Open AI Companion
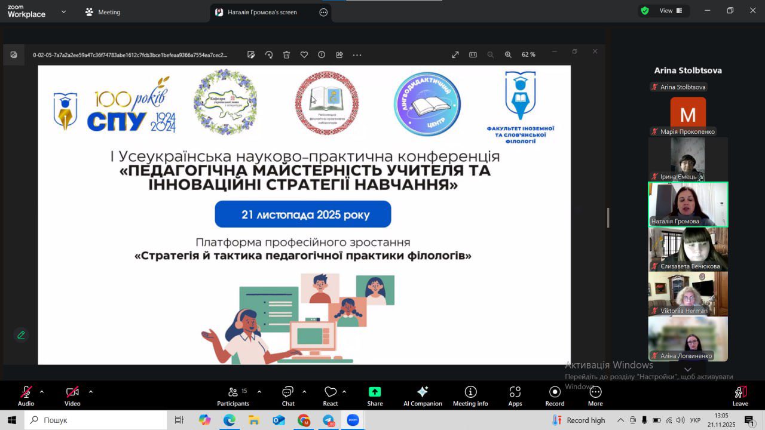Image resolution: width=765 pixels, height=430 pixels. [423, 395]
